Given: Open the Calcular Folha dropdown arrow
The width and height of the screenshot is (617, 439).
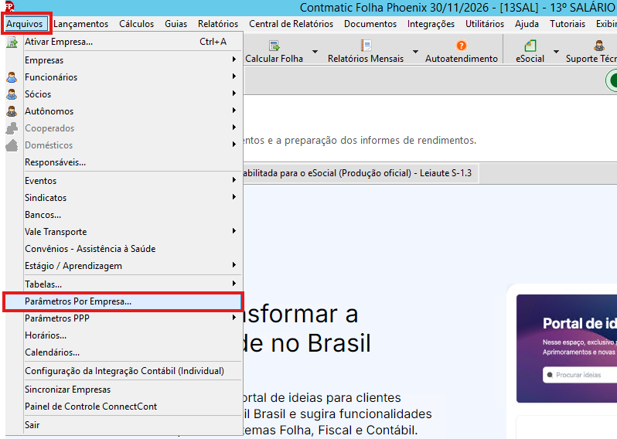Looking at the screenshot, I should coord(315,52).
